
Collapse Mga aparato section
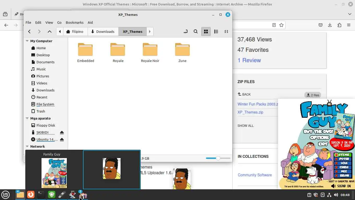point(27,118)
